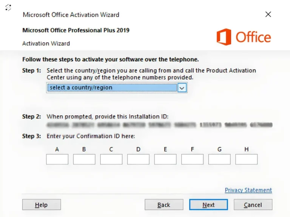Click the icon in the top-left corner
This screenshot has height=217, width=290.
pos(8,7)
